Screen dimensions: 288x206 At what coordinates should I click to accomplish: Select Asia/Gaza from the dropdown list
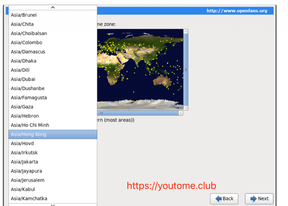pos(53,107)
